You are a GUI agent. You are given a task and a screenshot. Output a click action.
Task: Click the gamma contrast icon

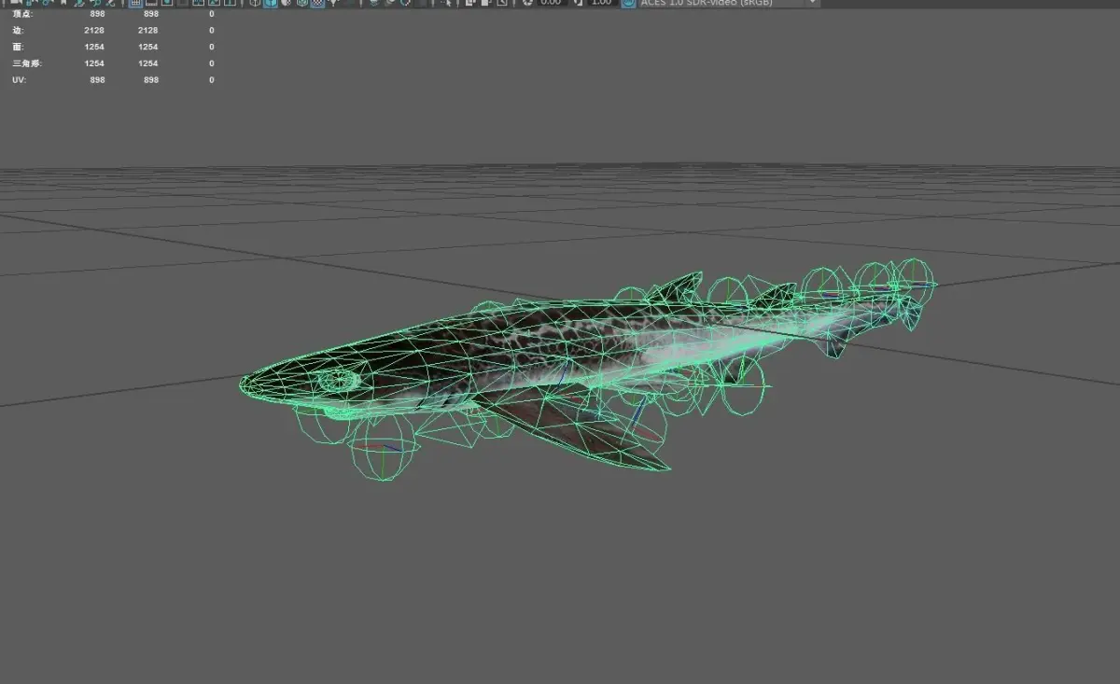point(579,4)
